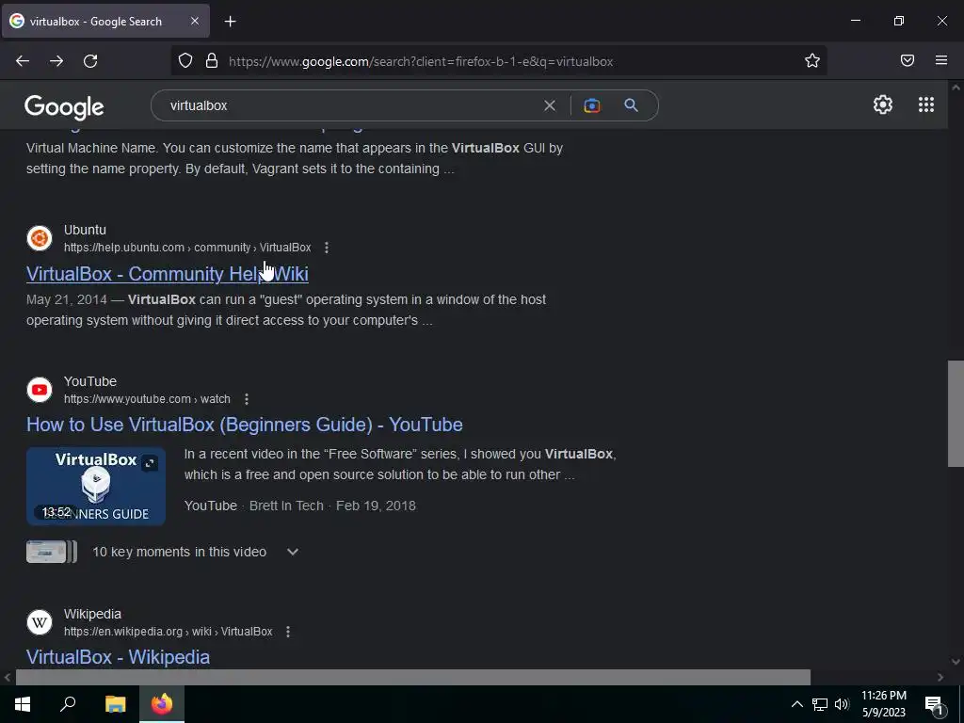Open the shield tracking protection icon
This screenshot has width=964, height=723.
coord(185,61)
